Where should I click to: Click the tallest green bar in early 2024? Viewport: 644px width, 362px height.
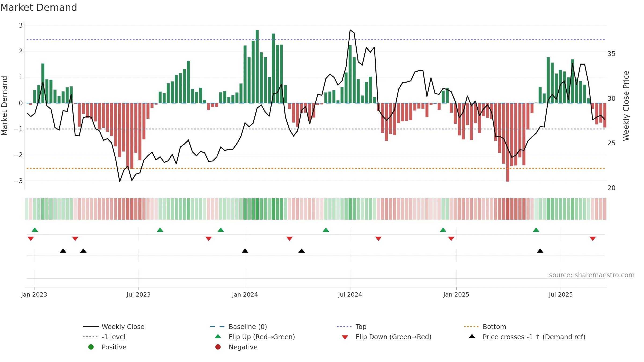click(x=257, y=67)
